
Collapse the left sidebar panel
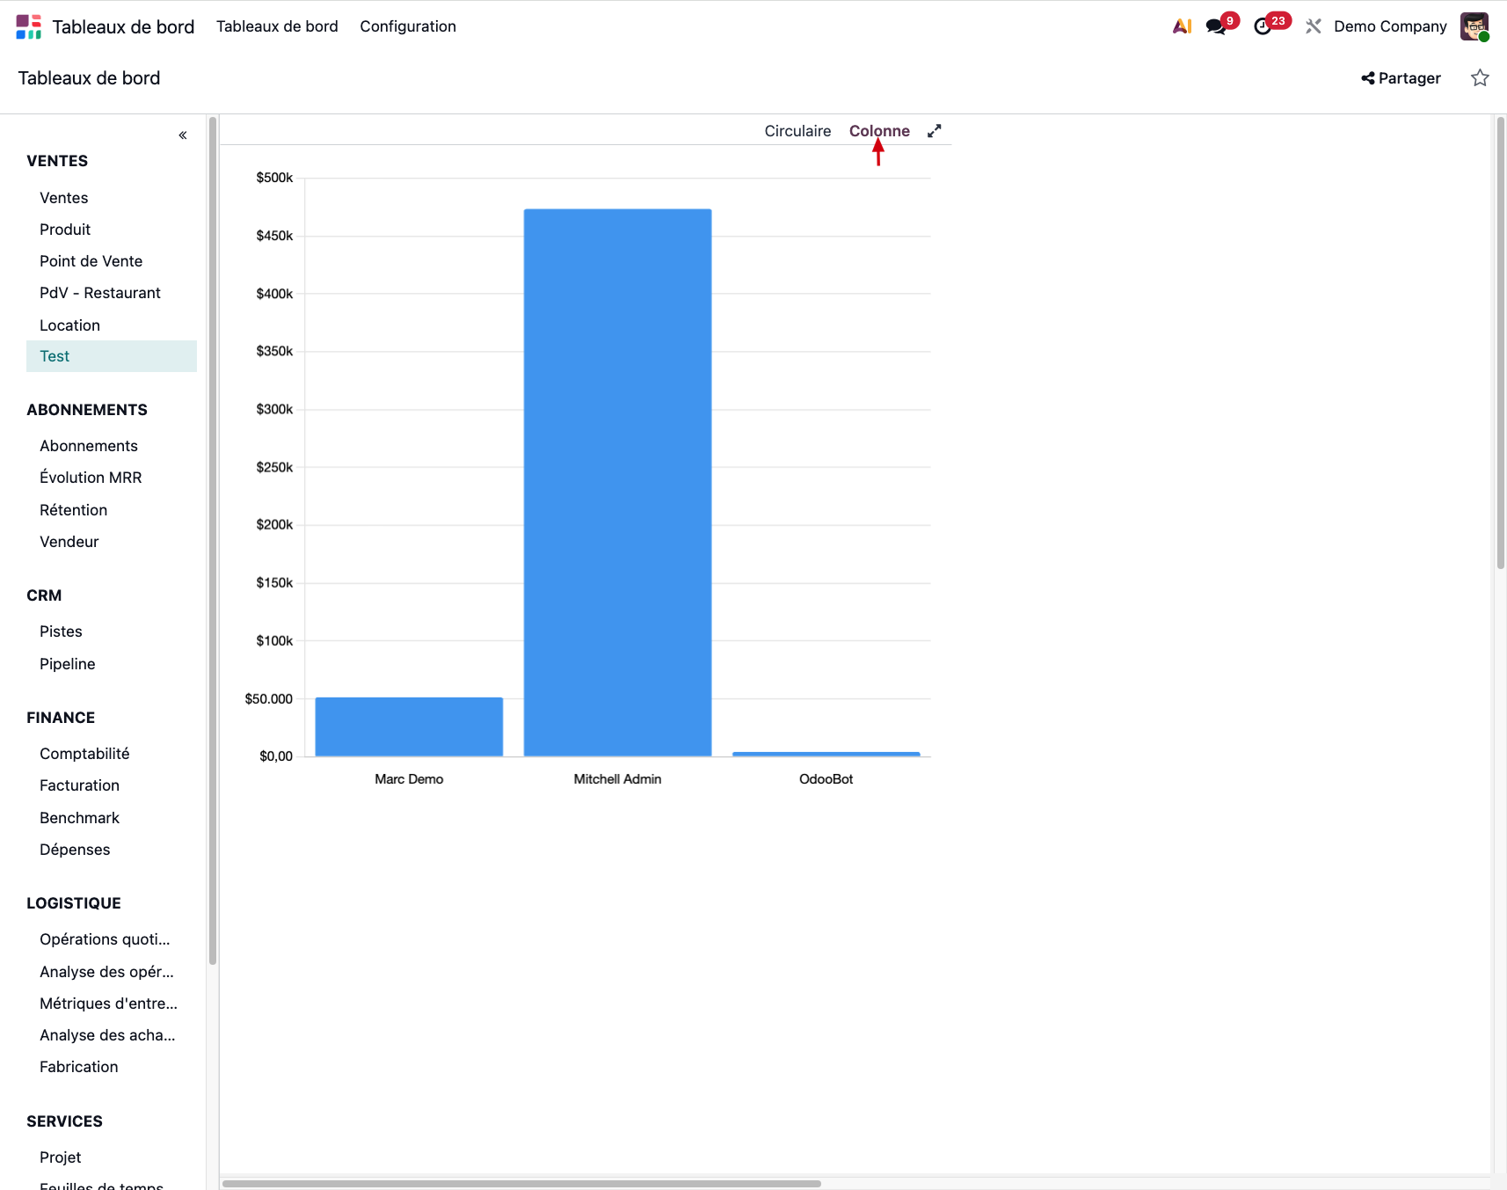pyautogui.click(x=183, y=135)
